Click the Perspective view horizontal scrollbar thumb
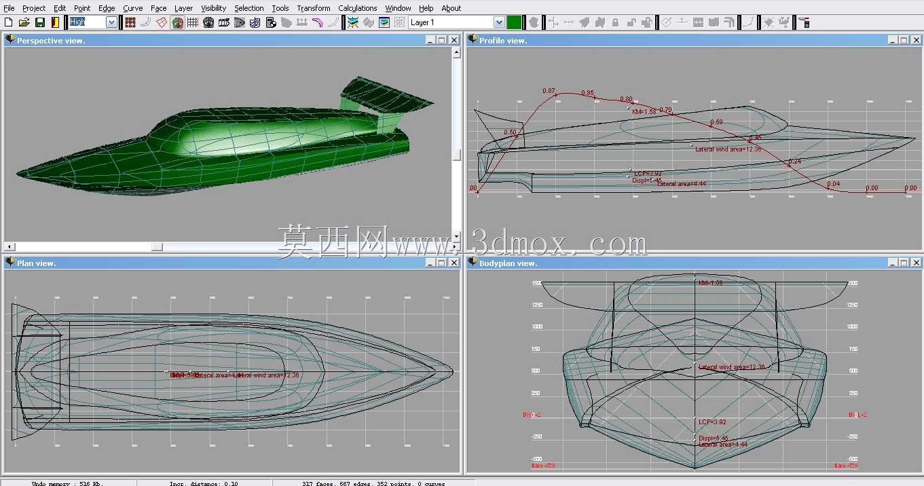924x486 pixels. (157, 246)
